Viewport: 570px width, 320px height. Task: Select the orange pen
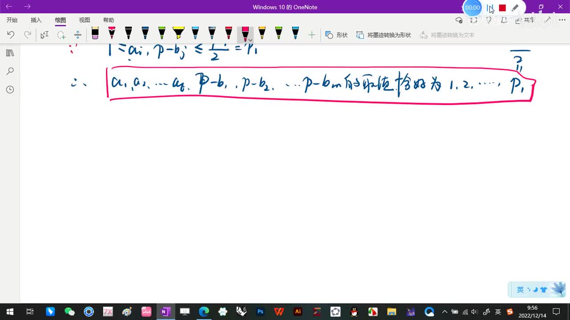point(262,33)
